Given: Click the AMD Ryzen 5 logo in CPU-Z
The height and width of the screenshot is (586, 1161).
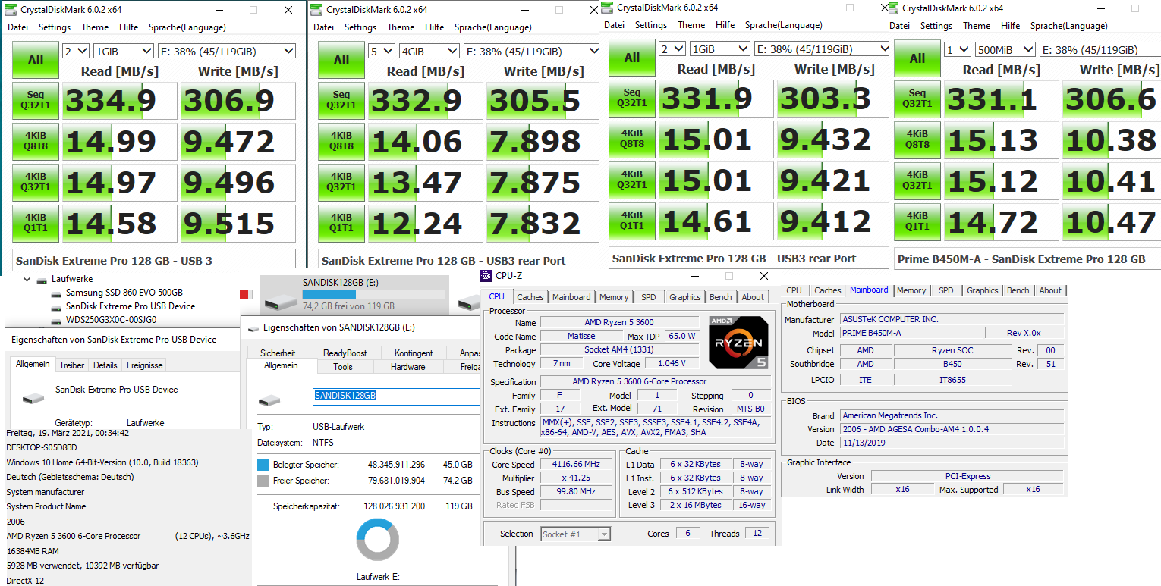Looking at the screenshot, I should coord(738,343).
